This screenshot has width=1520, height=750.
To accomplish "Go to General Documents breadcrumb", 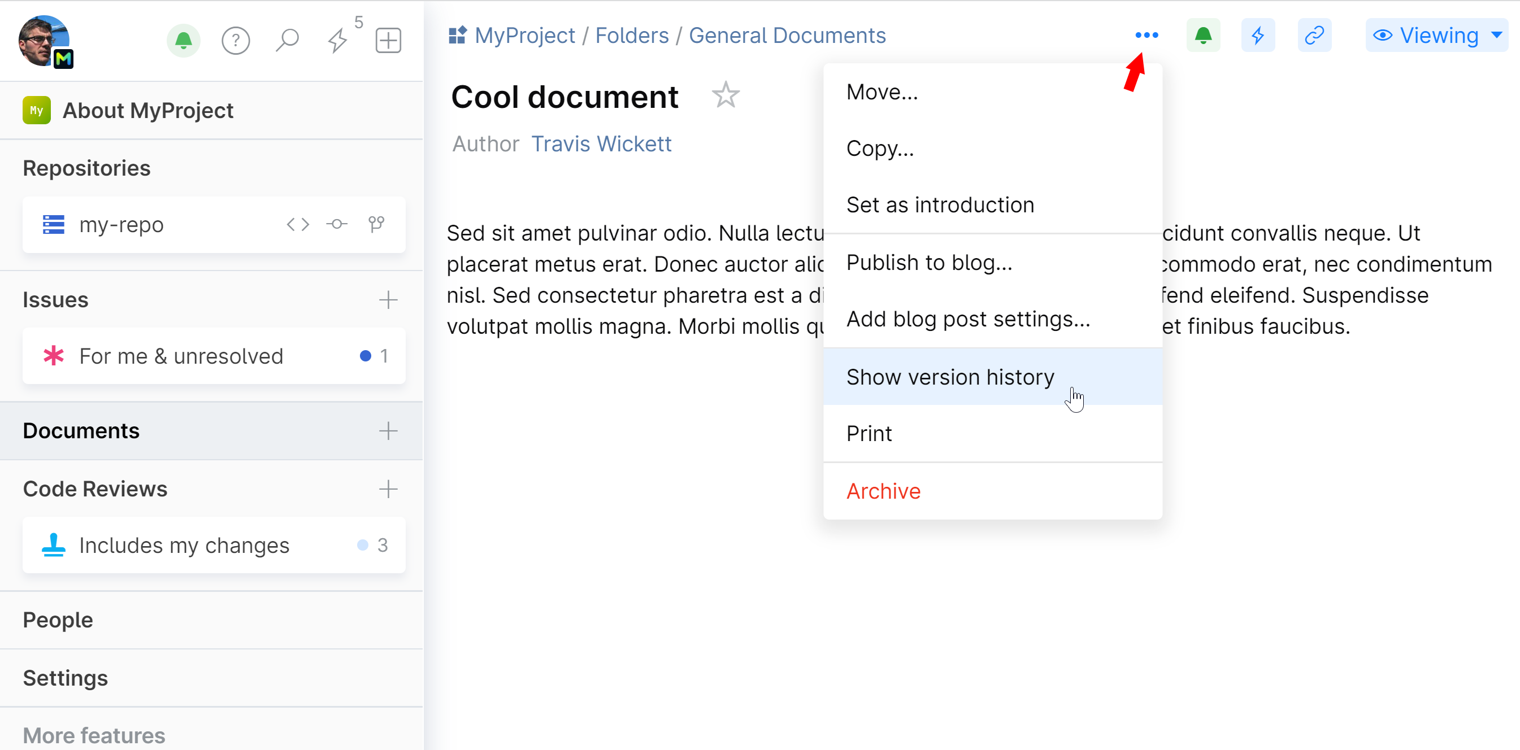I will coord(787,36).
